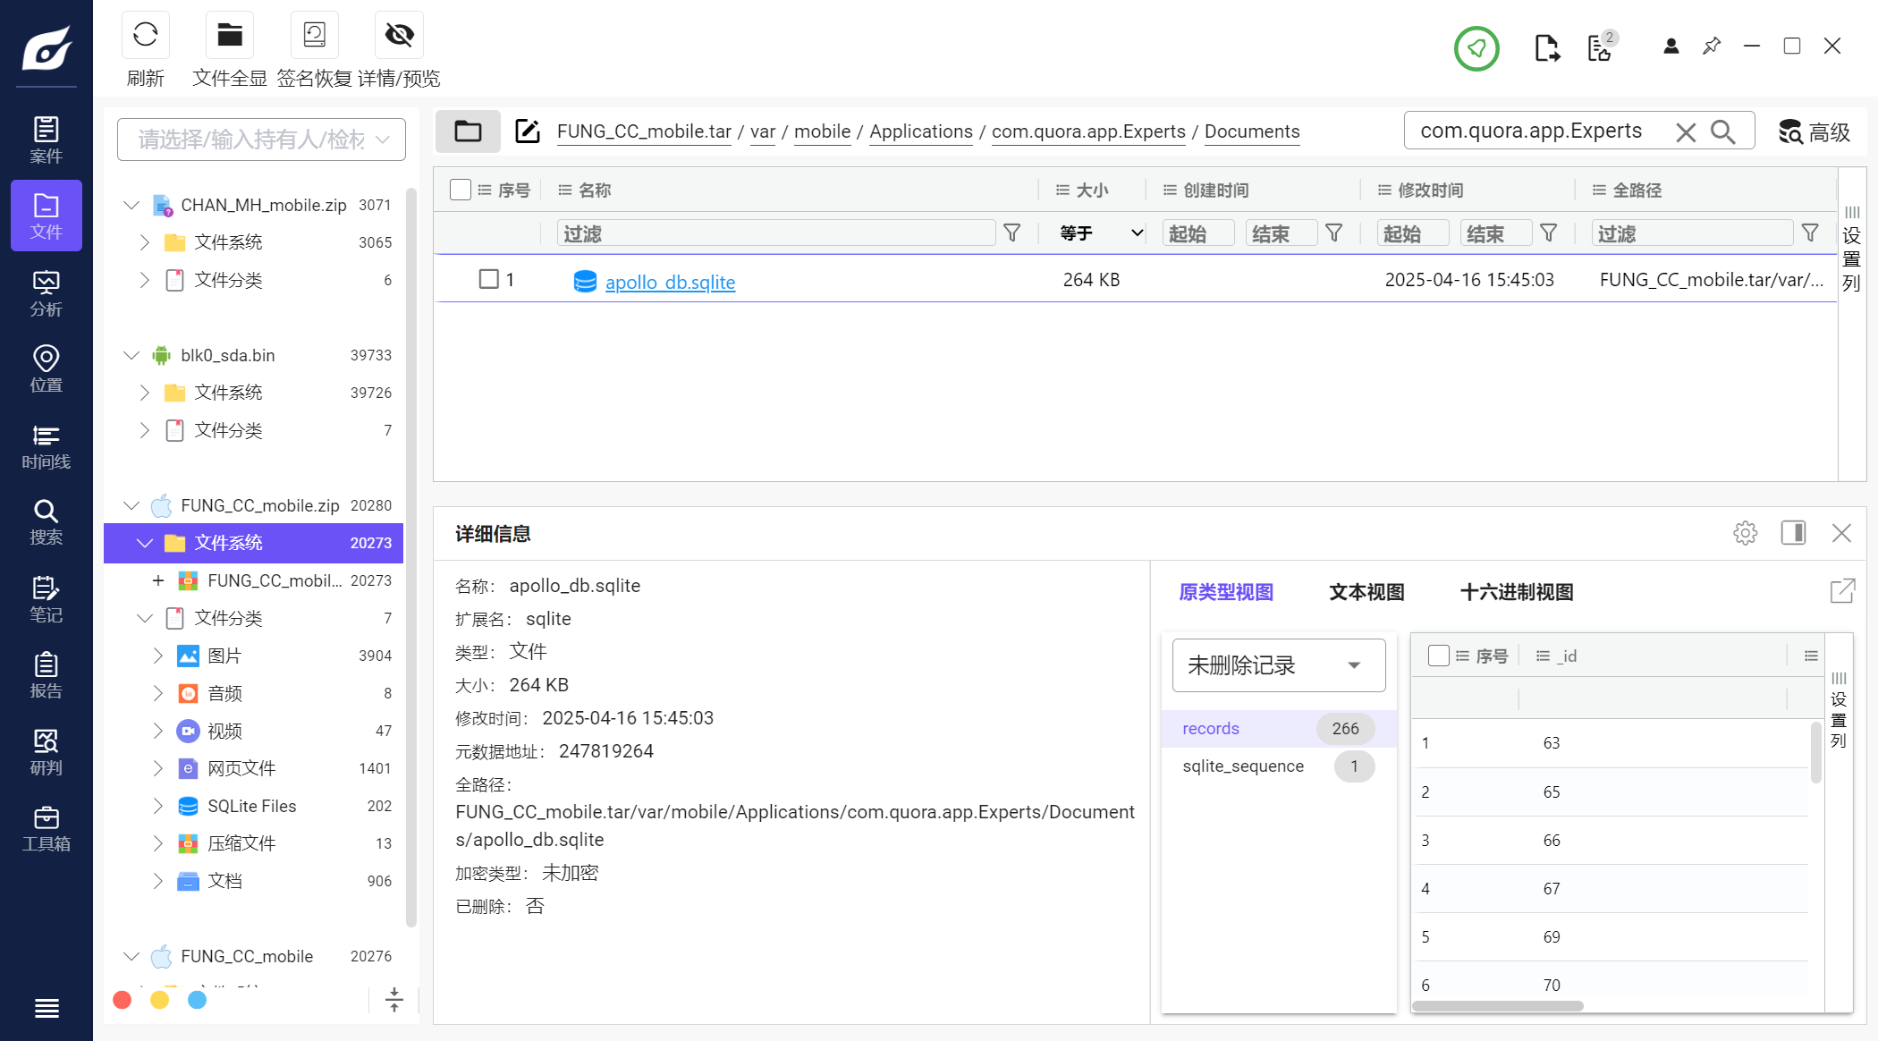The image size is (1878, 1041).
Task: Switch to the 十六进制视图 tab
Action: (1516, 592)
